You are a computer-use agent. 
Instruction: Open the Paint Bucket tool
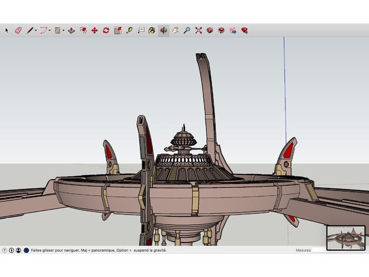click(152, 30)
